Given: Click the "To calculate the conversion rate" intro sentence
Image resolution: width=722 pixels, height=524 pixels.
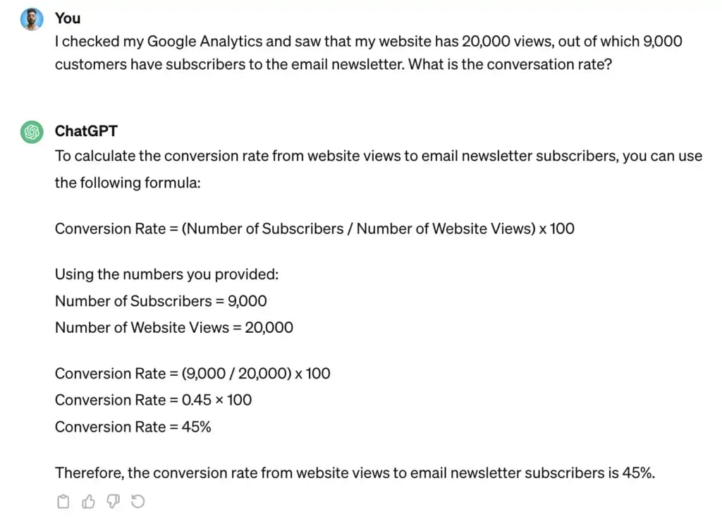Looking at the screenshot, I should [379, 156].
